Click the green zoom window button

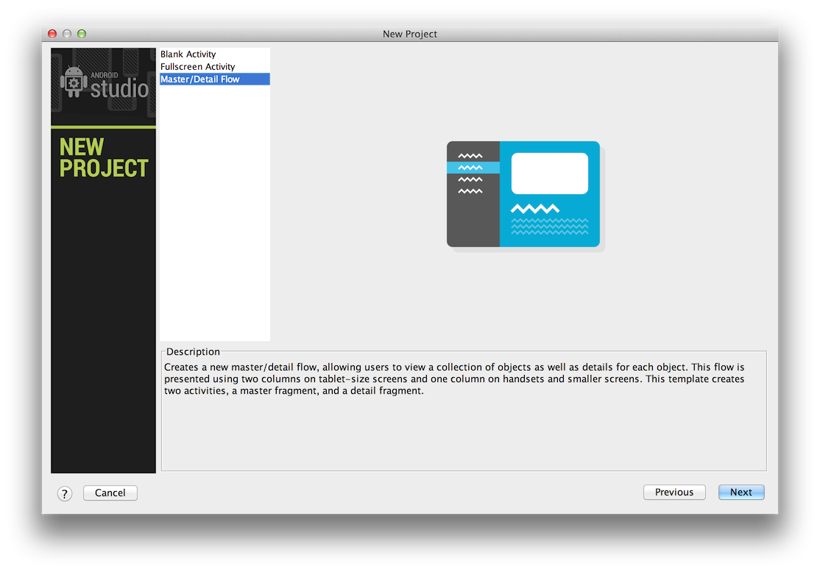[x=82, y=34]
